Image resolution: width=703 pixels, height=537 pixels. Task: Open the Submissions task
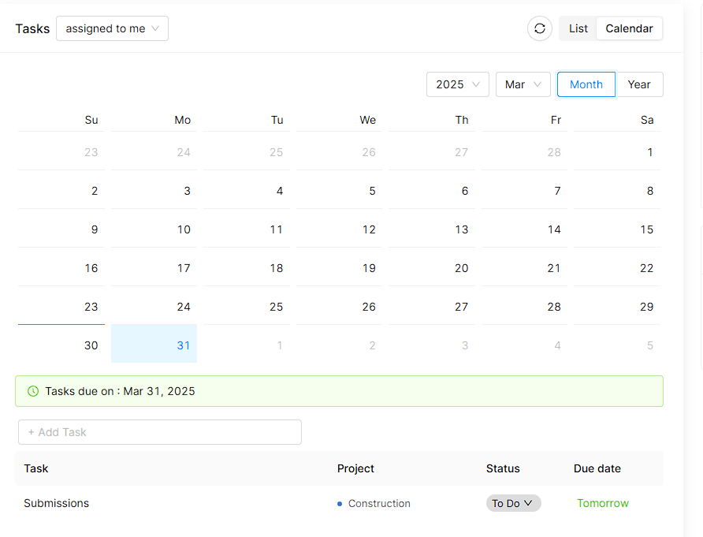coord(57,503)
